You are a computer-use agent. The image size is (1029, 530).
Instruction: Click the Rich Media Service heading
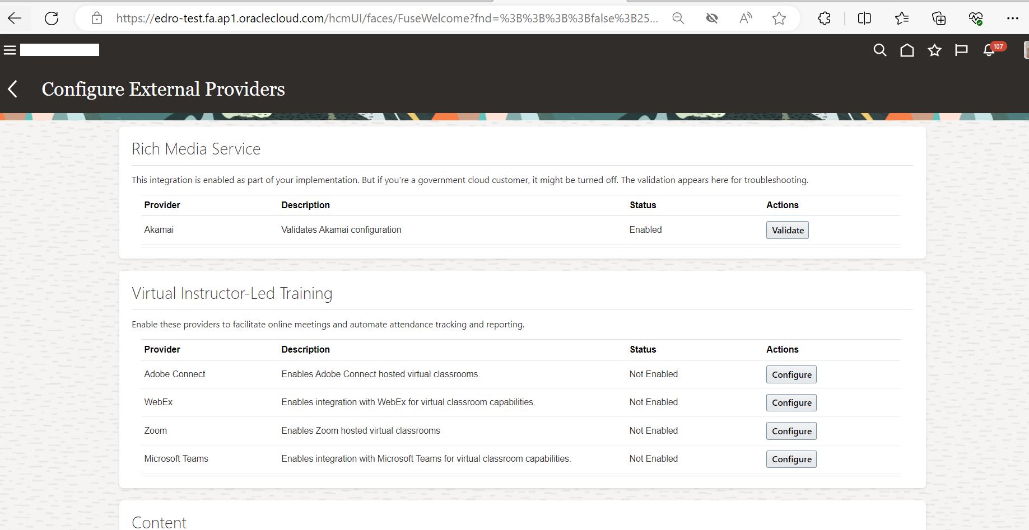point(196,149)
